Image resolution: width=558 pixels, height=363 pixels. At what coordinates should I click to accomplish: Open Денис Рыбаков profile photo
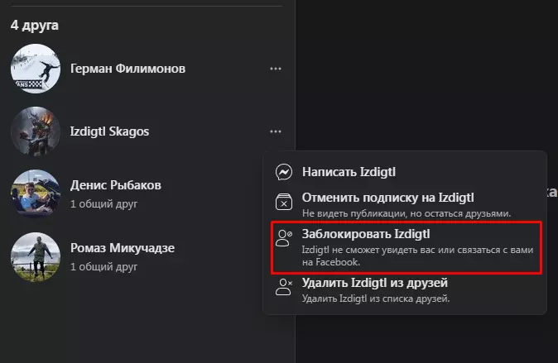(x=36, y=194)
